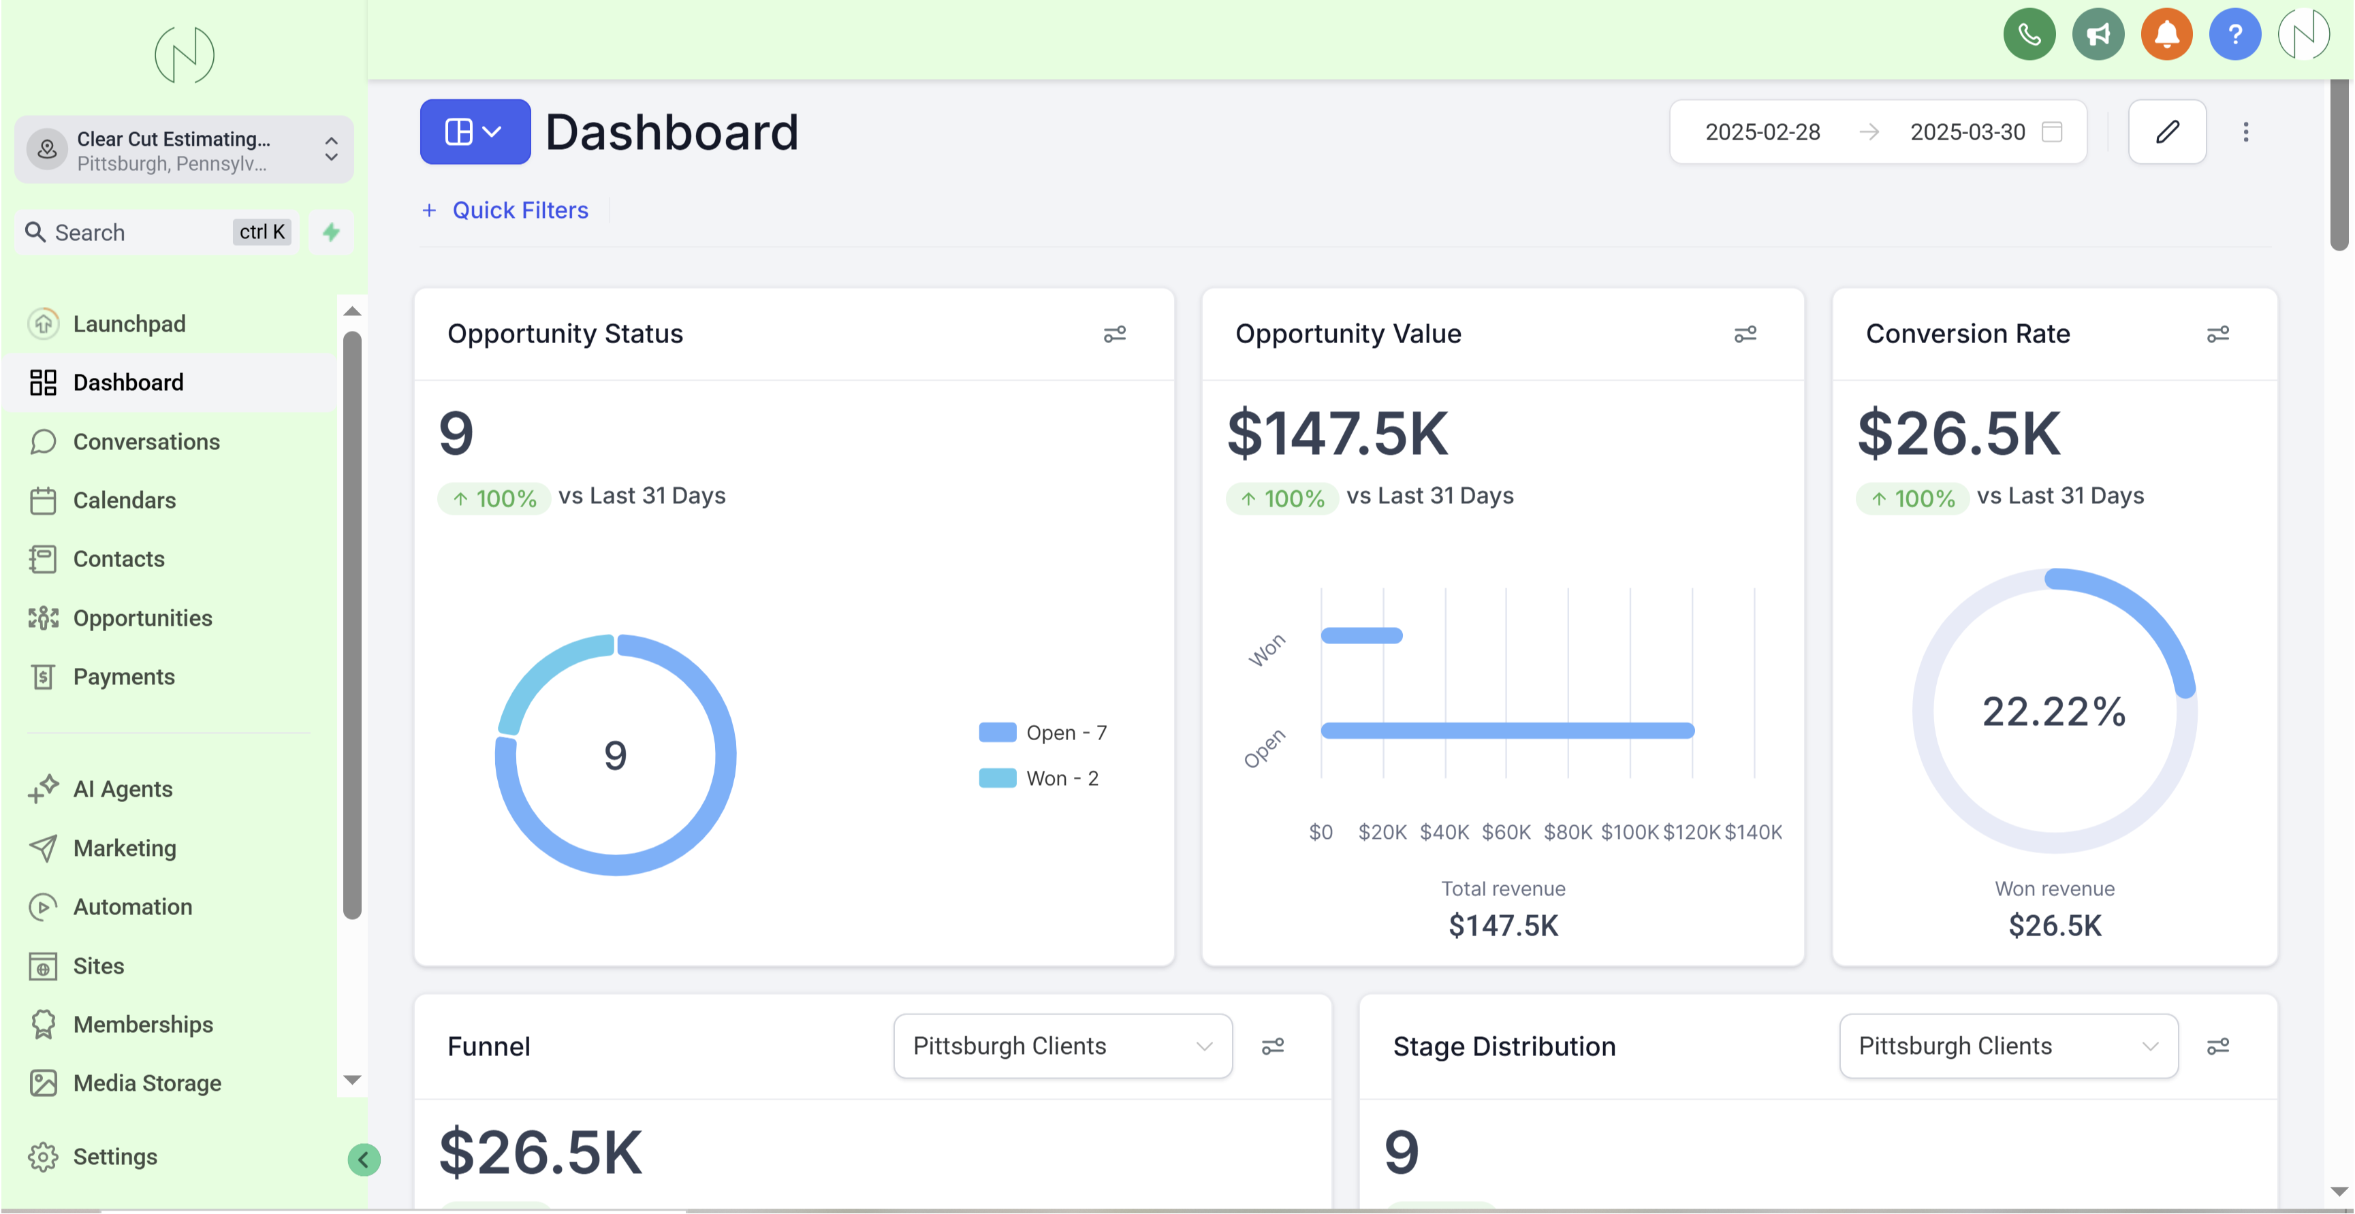Viewport: 2355px width, 1214px height.
Task: Open the megaphone announcements icon
Action: tap(2097, 35)
